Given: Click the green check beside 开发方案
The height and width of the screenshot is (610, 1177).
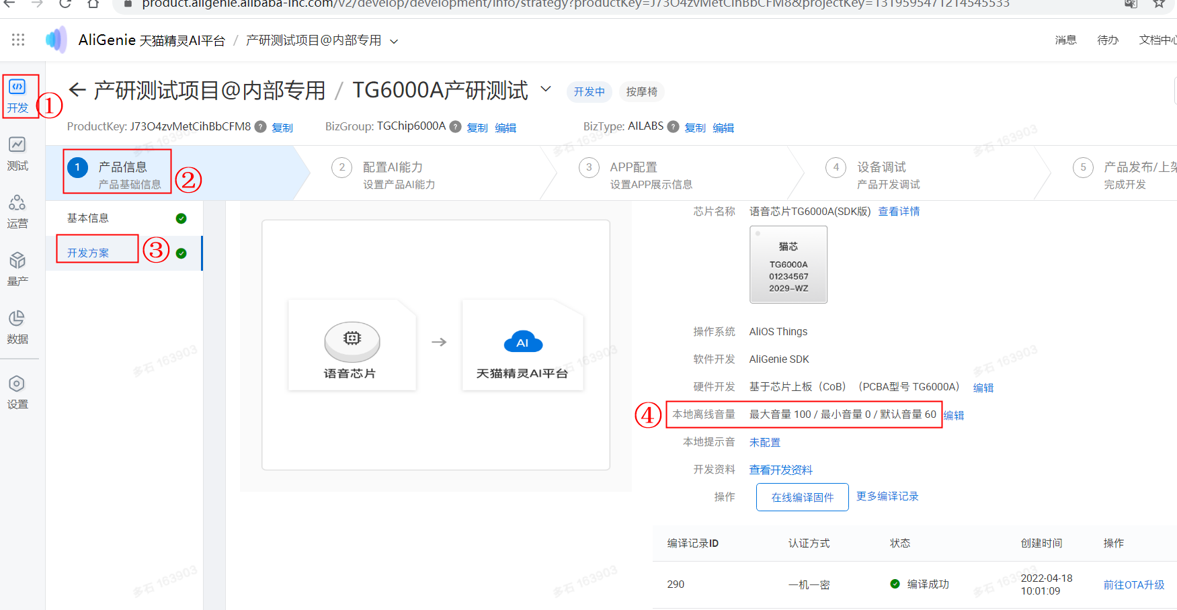Looking at the screenshot, I should 181,253.
